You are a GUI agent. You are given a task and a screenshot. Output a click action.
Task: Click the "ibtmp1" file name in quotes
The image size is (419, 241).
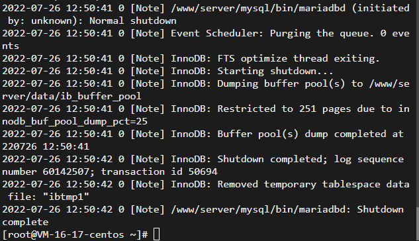[x=66, y=197]
